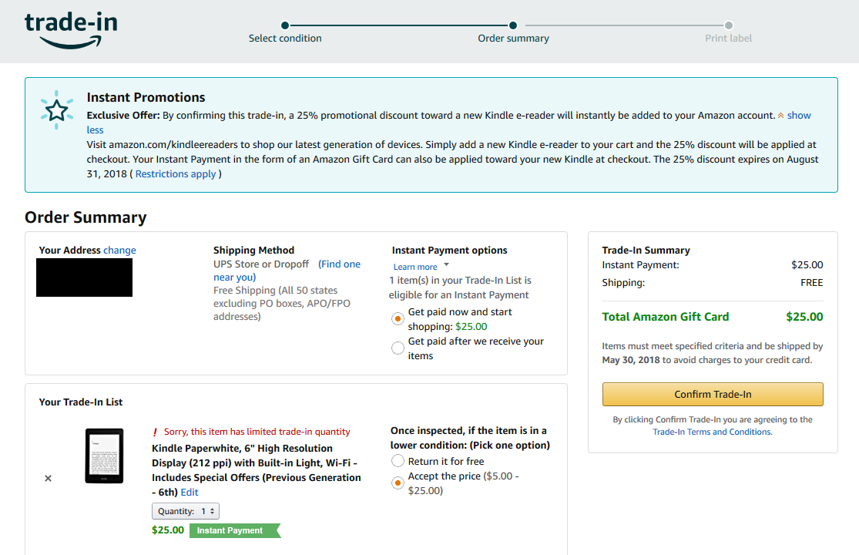This screenshot has height=555, width=859.
Task: Click 'change' next to Your Address
Action: (119, 251)
